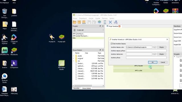
Task: Click OK in the Anahtar Yöneticisi dialog
Action: 153,62
